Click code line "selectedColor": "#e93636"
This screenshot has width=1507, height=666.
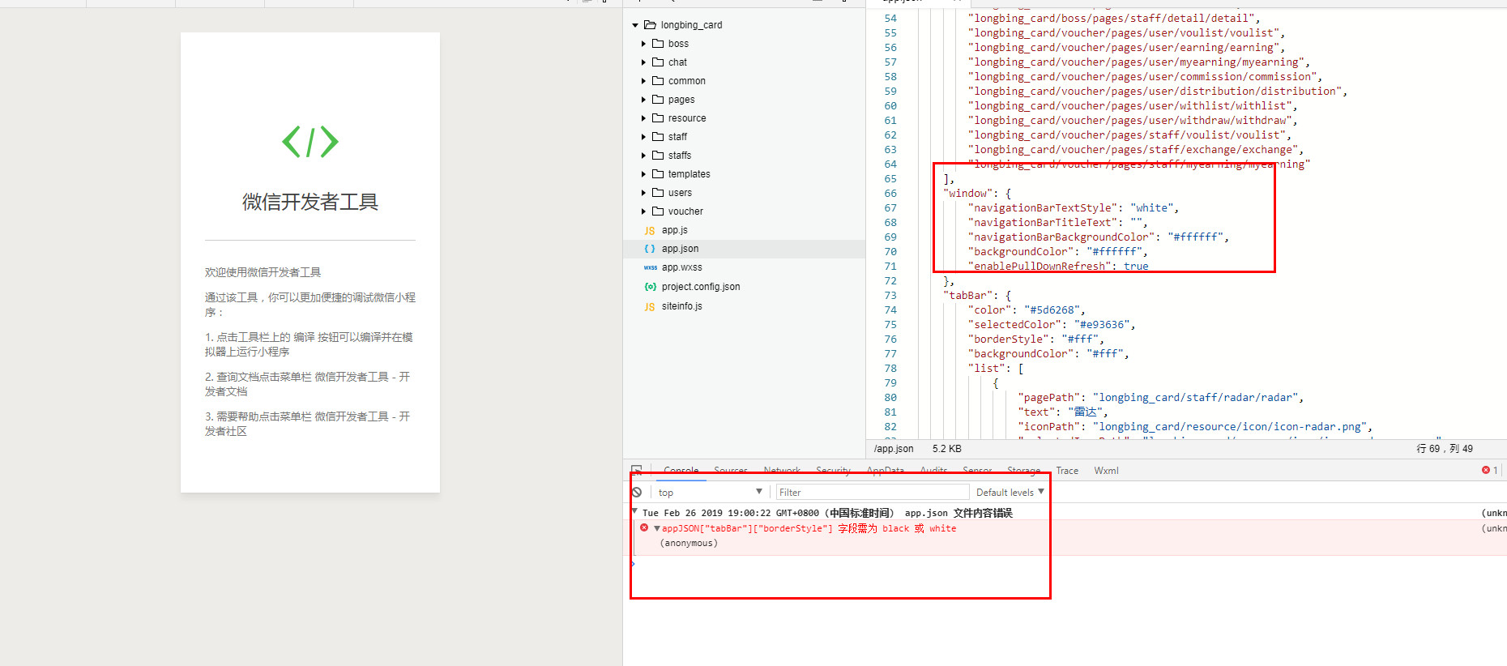click(1052, 325)
